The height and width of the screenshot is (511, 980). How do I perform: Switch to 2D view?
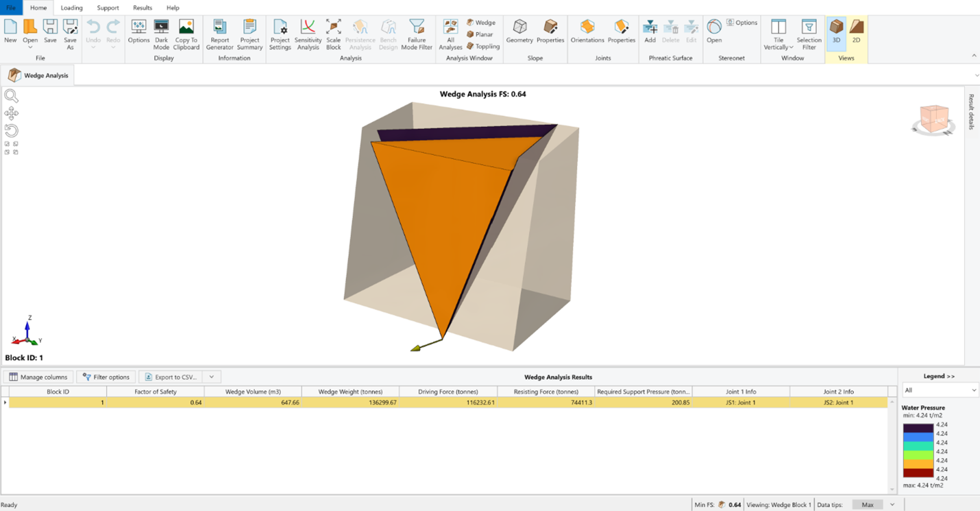[x=856, y=32]
